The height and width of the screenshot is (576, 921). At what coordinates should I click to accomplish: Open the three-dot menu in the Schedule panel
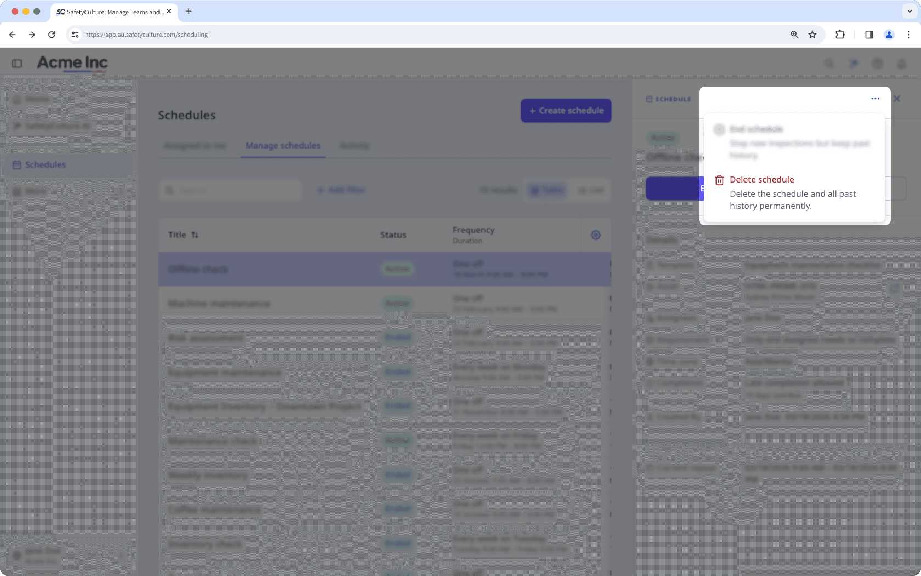click(x=875, y=99)
